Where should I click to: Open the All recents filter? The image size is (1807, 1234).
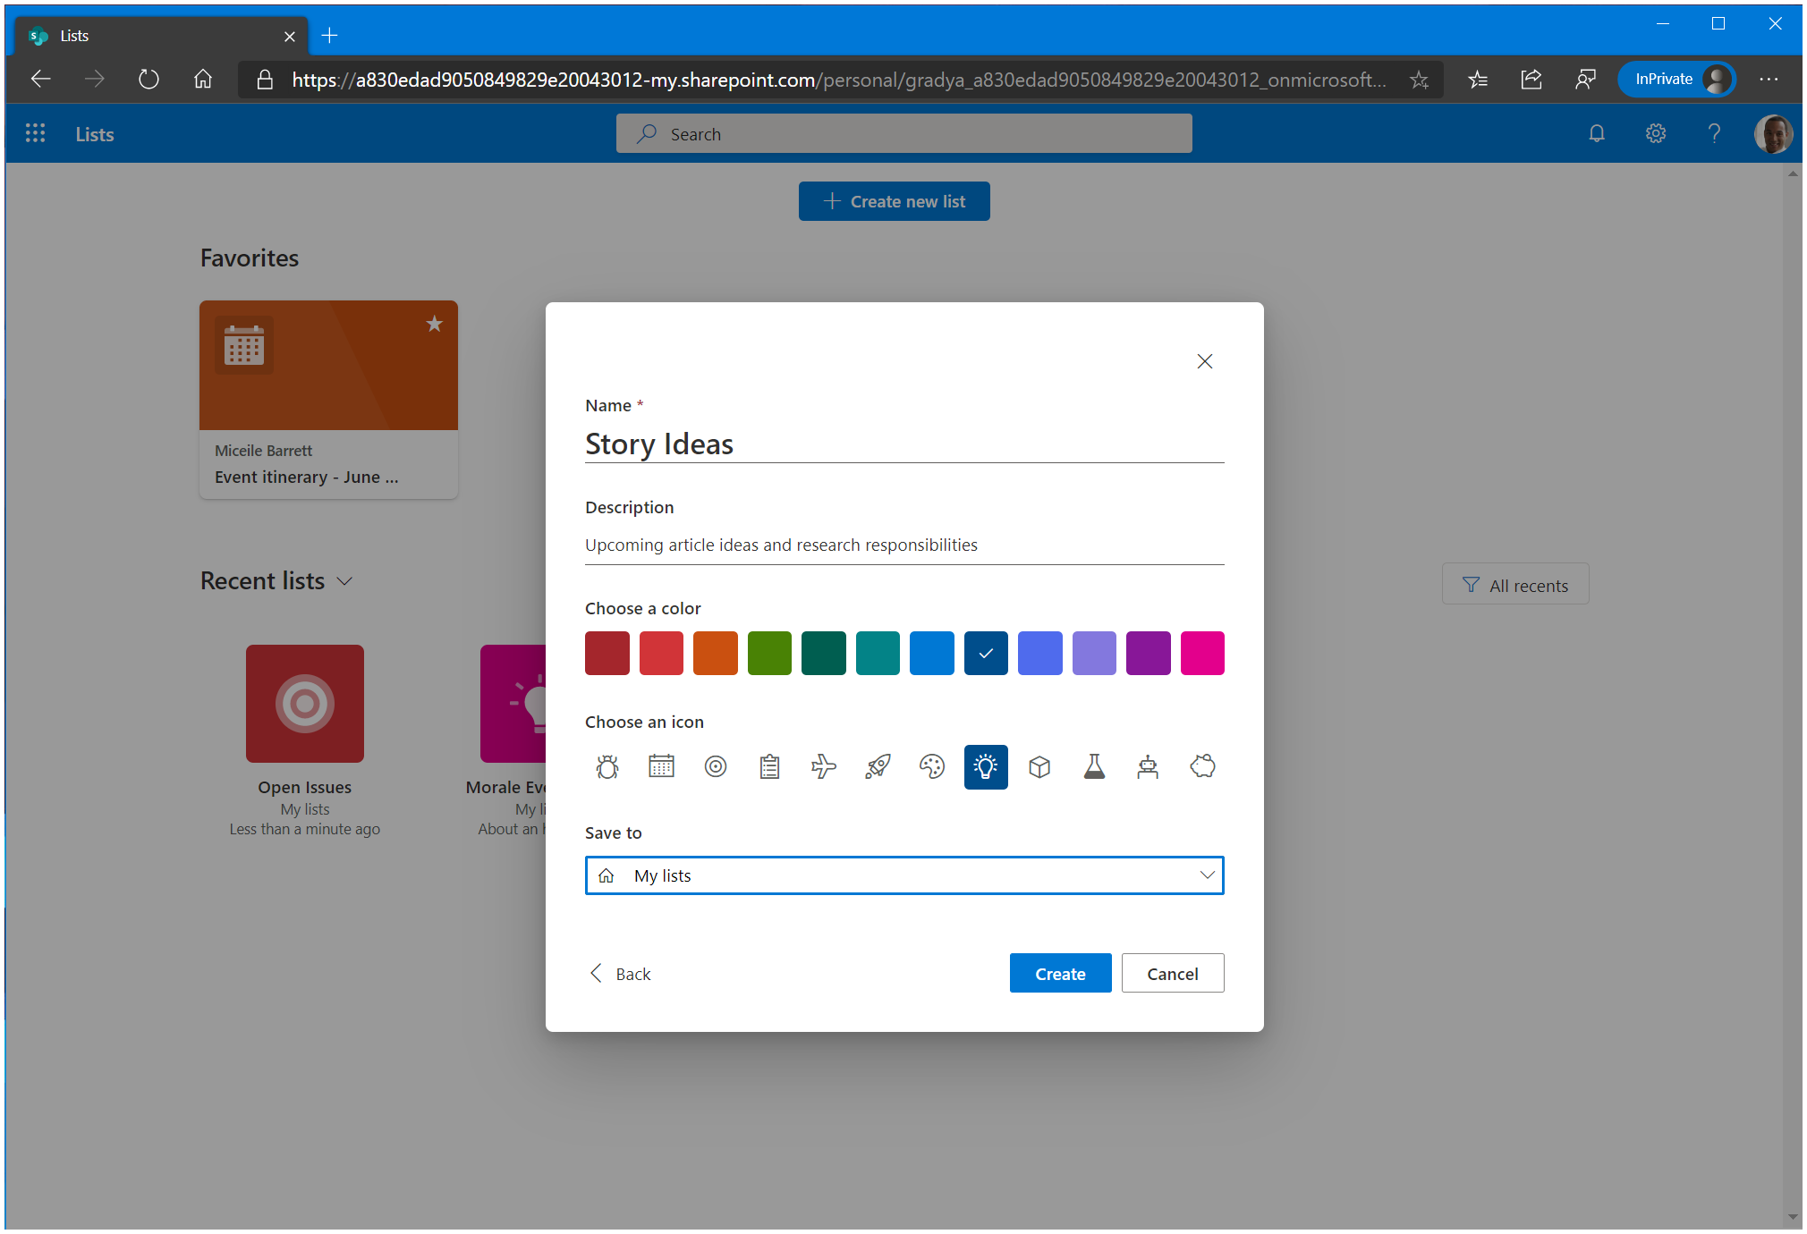coord(1514,585)
